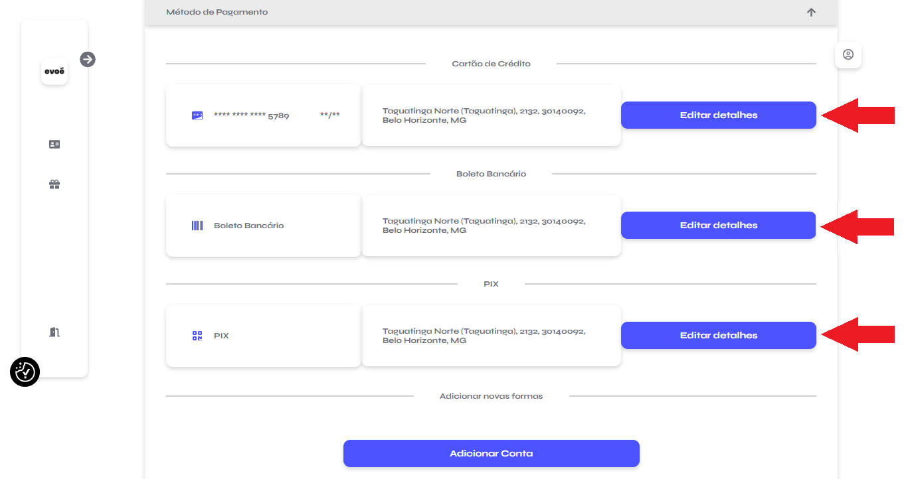This screenshot has width=904, height=479.
Task: Open the gift icon in sidebar
Action: [x=54, y=184]
